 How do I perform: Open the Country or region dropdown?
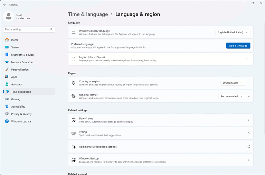(233, 83)
